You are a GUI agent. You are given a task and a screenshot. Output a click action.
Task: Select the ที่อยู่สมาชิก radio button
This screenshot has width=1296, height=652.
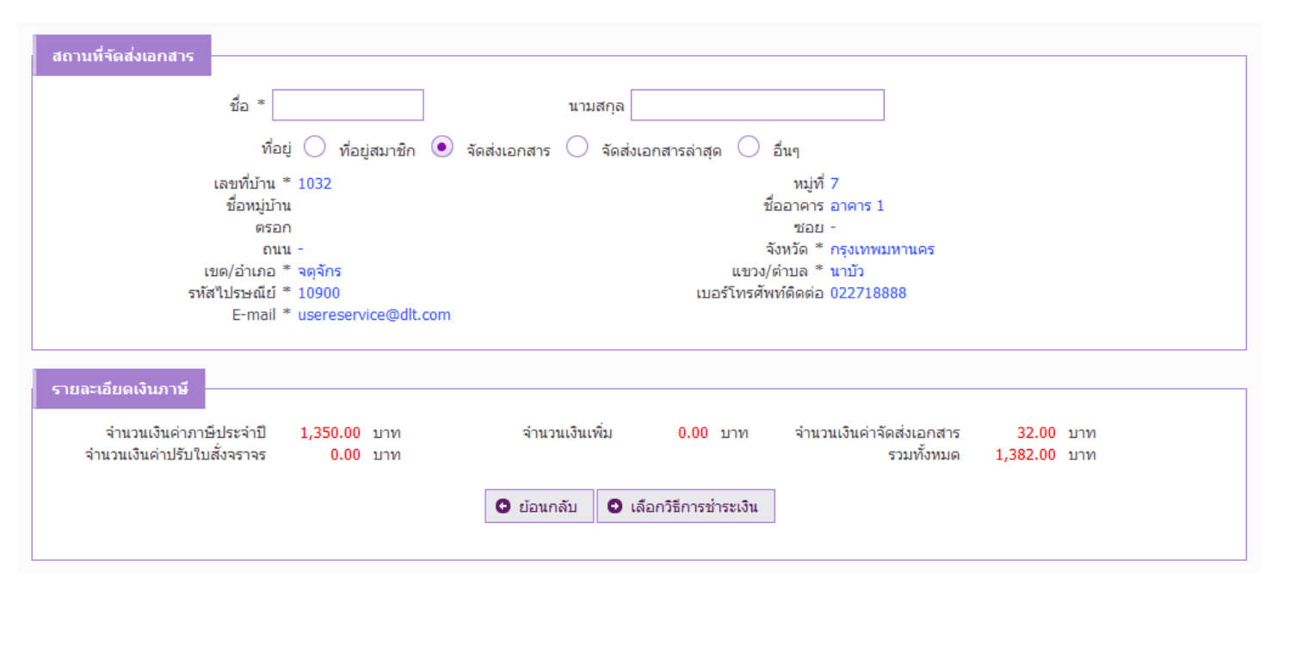pos(315,148)
